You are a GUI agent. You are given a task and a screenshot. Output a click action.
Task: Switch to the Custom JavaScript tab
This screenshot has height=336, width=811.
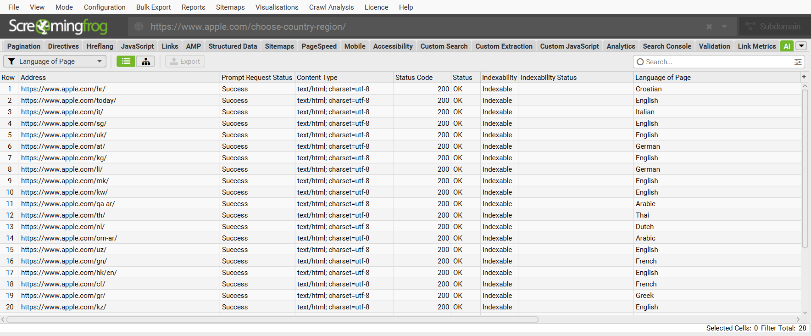click(x=570, y=46)
